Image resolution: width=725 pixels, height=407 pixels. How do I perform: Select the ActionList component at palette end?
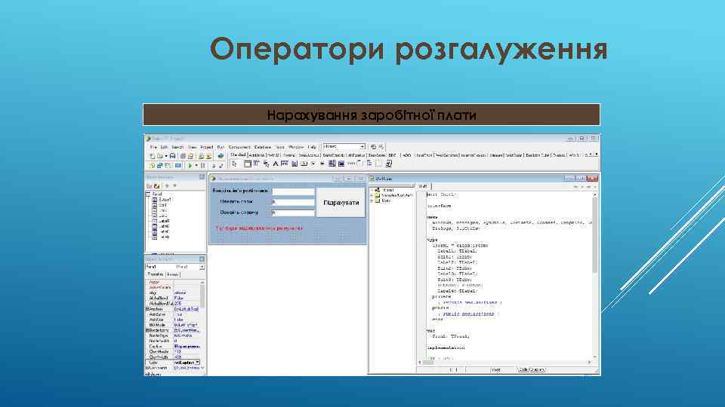[388, 164]
